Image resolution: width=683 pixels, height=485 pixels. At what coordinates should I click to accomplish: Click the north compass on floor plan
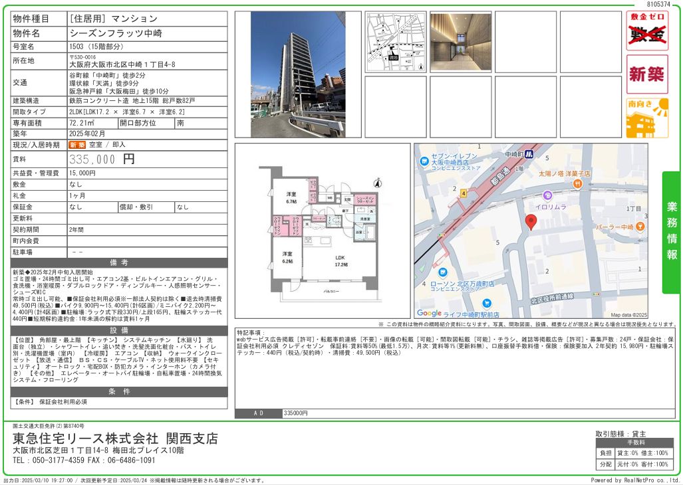tap(378, 183)
